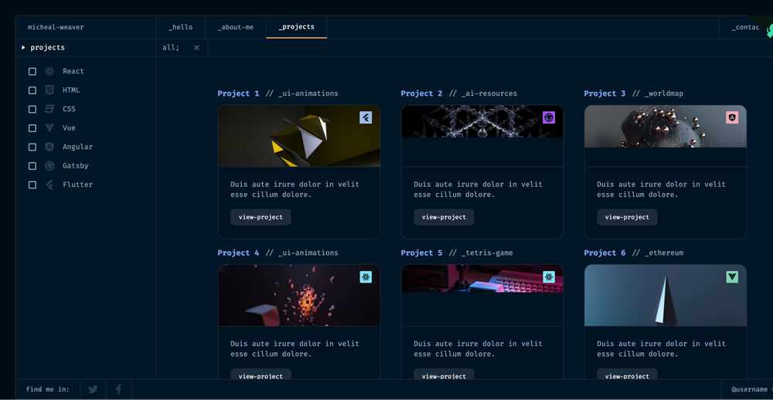Screen dimensions: 773x400
Task: Open the _about-me tab
Action: coord(236,27)
